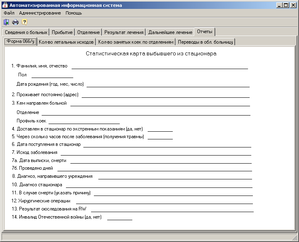Switch to Сведения о больных tab
This screenshot has height=242, width=299.
point(26,32)
